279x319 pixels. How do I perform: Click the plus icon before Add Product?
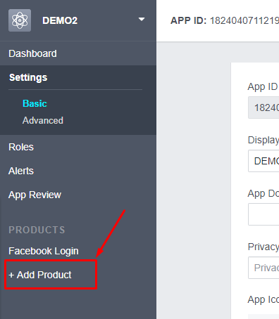point(11,275)
